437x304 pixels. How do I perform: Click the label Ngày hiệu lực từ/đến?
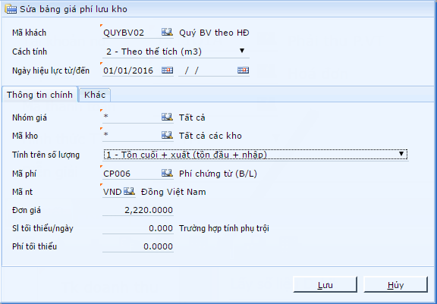51,71
